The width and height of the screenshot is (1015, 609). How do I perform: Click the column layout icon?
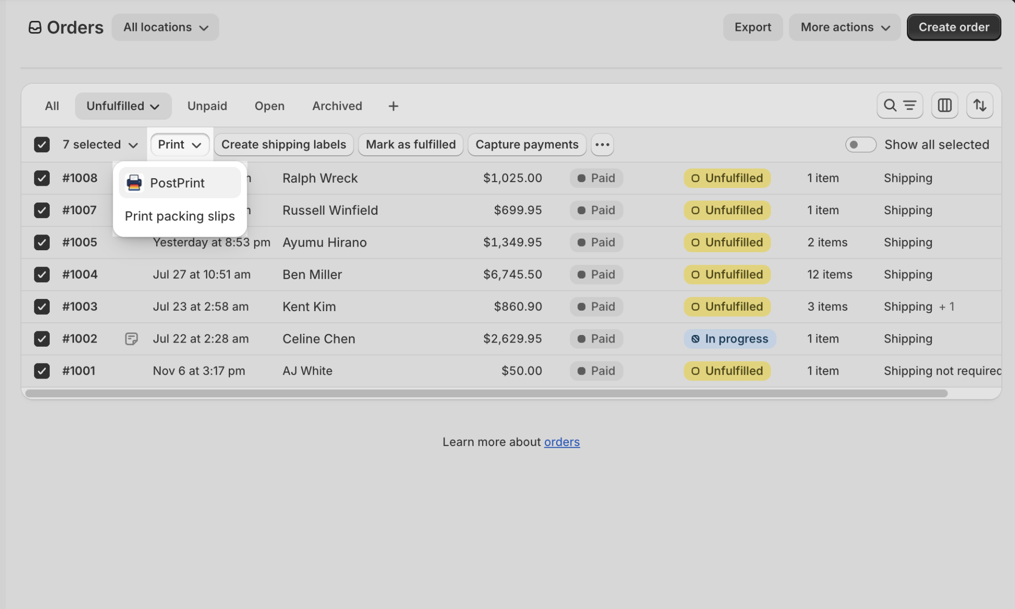[x=944, y=105]
